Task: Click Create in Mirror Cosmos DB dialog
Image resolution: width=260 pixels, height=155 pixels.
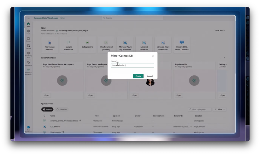Action: pos(138,76)
